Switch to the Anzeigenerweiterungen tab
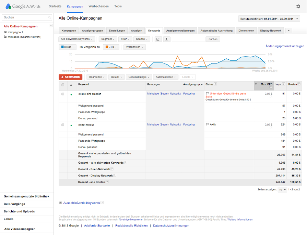 tap(180, 31)
